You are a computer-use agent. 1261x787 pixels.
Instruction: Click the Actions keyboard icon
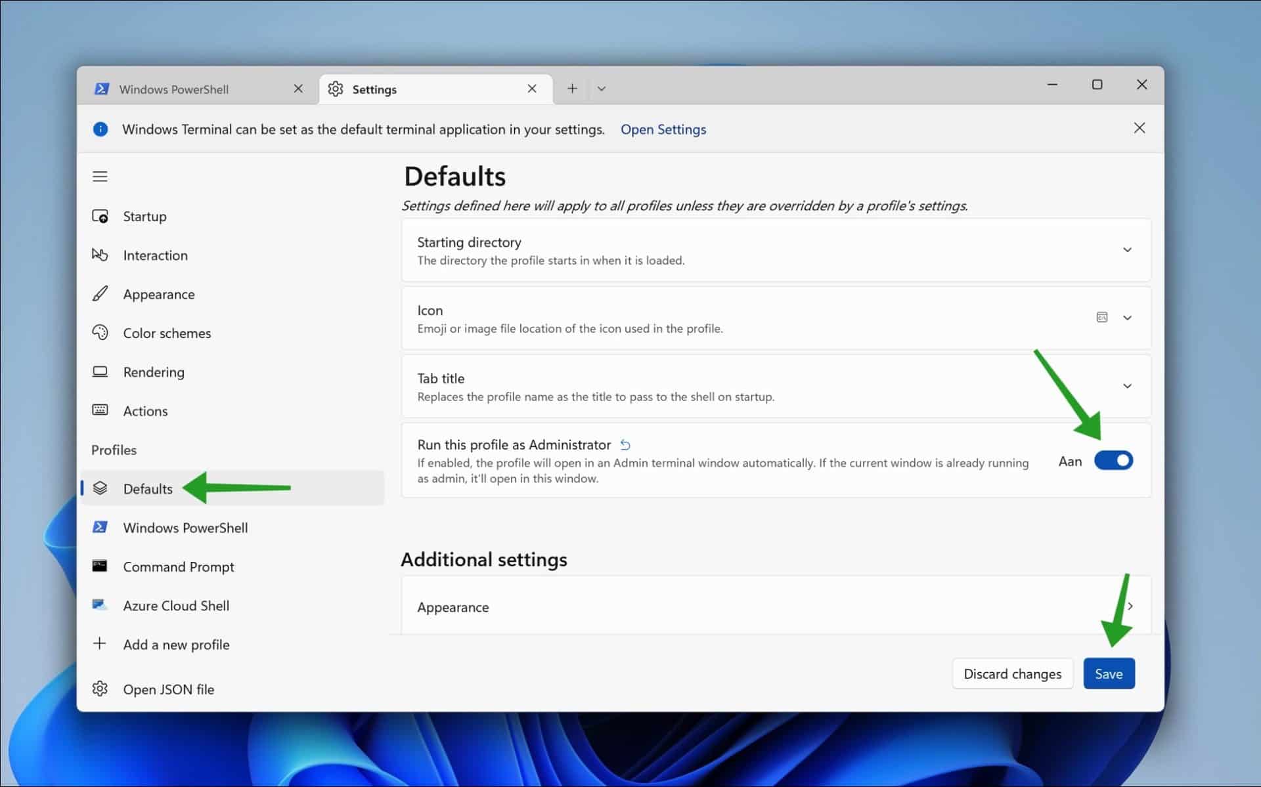[100, 410]
